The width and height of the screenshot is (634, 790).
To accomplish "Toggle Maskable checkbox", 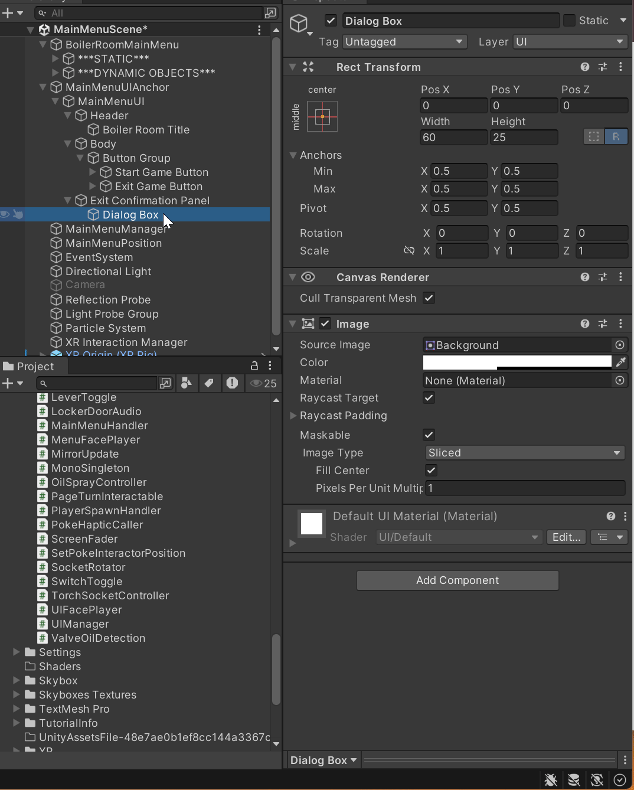I will coord(429,435).
